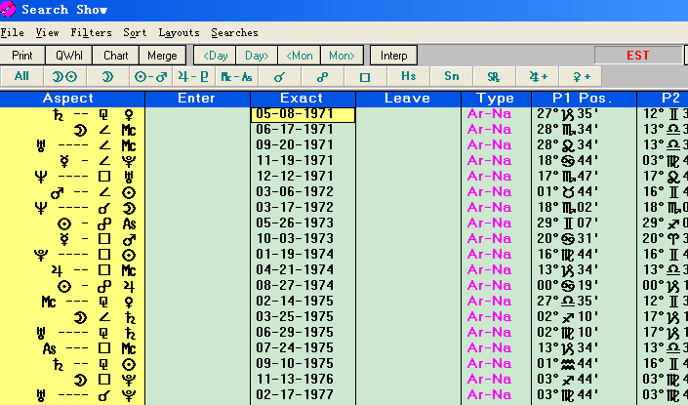The image size is (688, 405).
Task: Select the 05-08-1971 exact date cell
Action: [x=303, y=114]
